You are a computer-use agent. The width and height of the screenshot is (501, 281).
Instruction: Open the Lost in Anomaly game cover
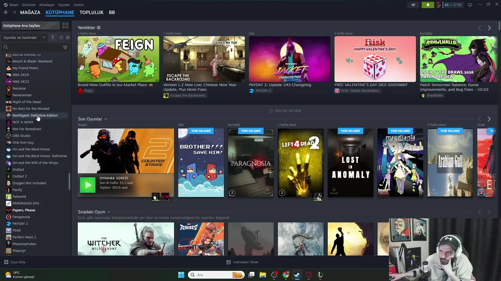[350, 163]
